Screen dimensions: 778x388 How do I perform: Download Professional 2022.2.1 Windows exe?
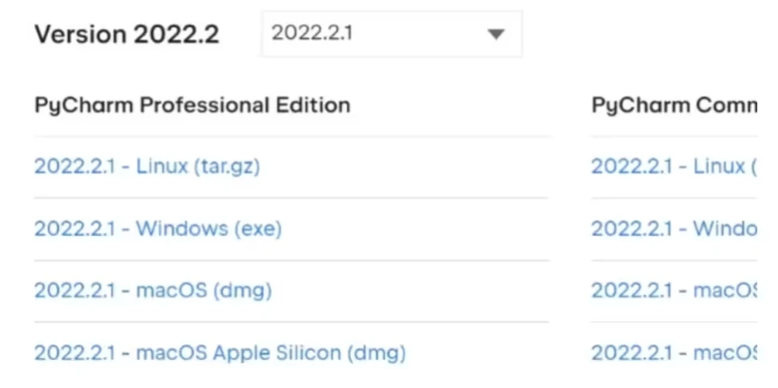point(158,229)
